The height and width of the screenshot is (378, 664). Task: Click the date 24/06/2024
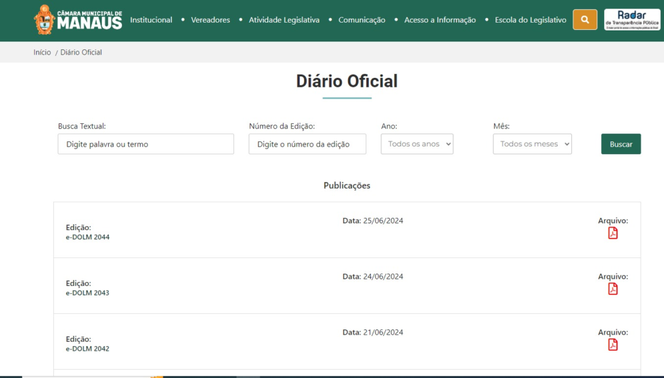pos(383,276)
